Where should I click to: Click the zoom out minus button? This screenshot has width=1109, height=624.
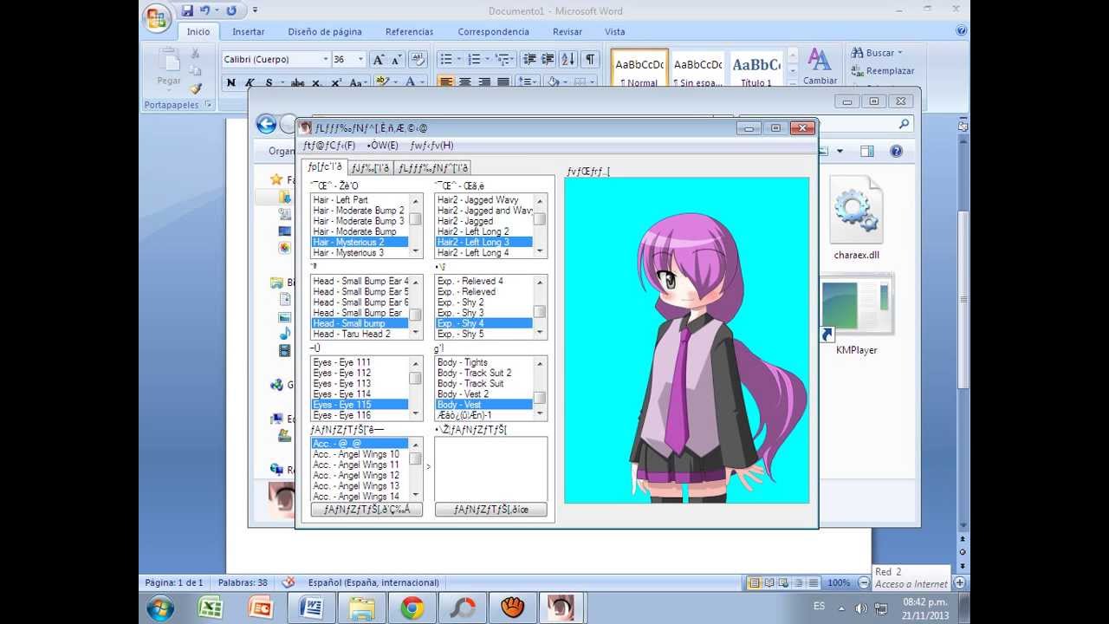tap(863, 583)
